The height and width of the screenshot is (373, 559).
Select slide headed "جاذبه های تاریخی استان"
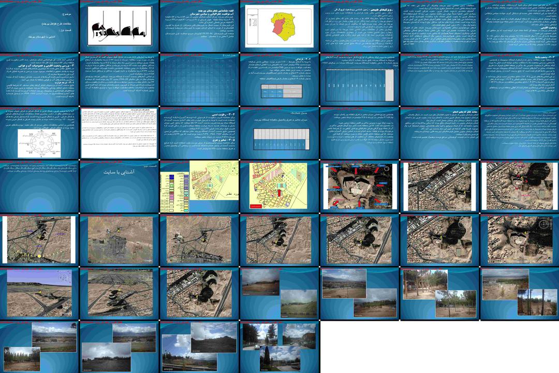439,133
